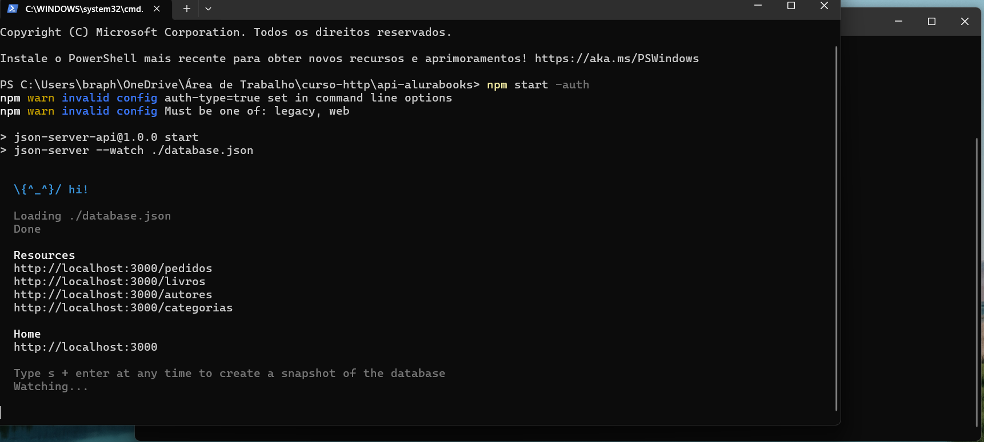Maximize the background terminal window
Viewport: 984px width, 442px height.
pos(931,21)
